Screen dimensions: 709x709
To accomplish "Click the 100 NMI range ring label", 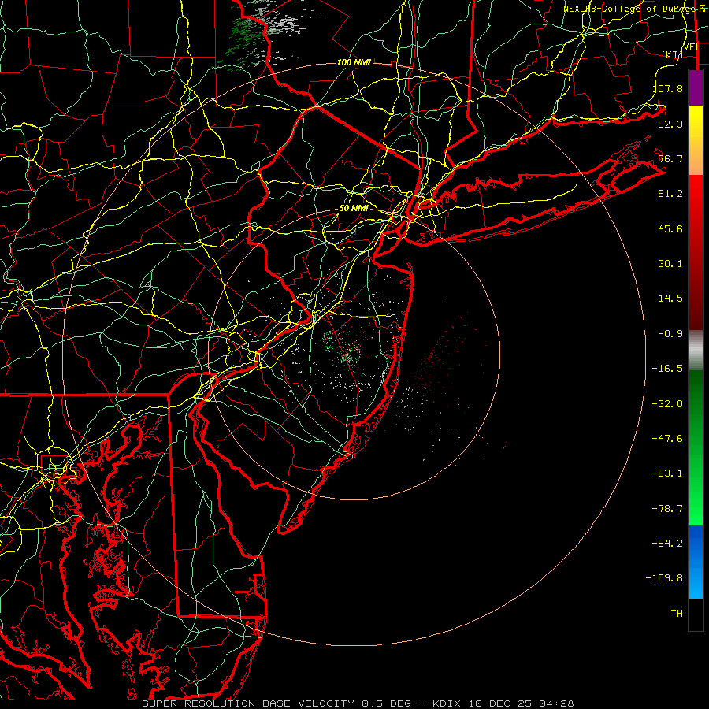I will click(x=354, y=62).
